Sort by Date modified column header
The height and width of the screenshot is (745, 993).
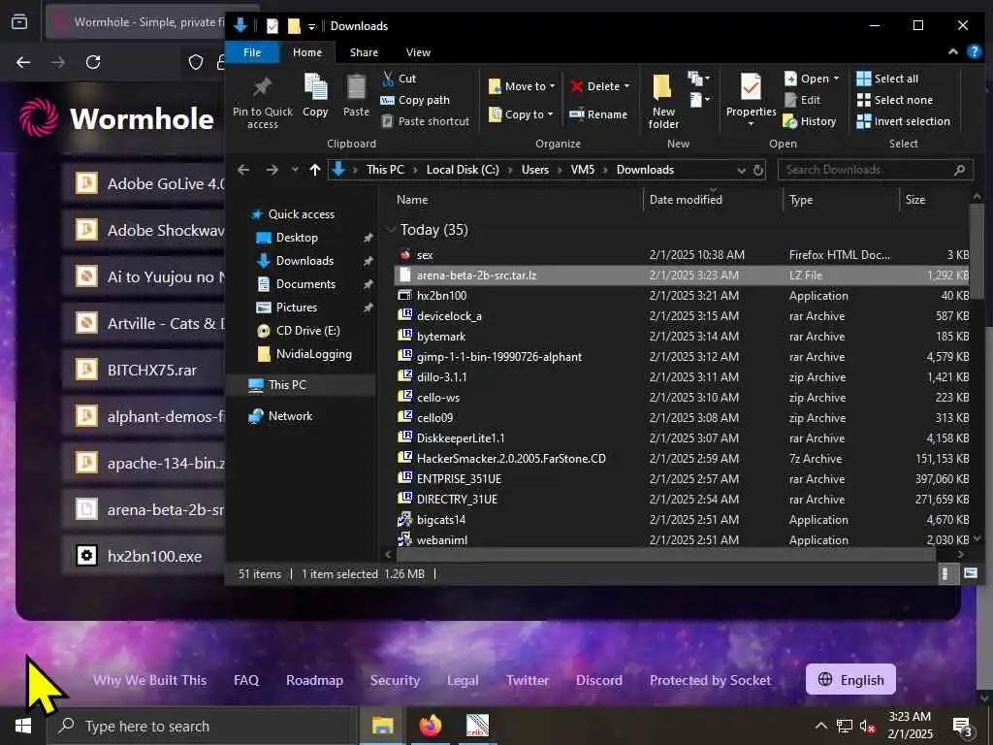[x=686, y=200]
